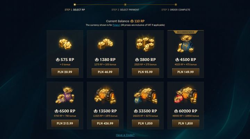Buy the recommended pack for PLN 149.99
This screenshot has width=250, height=139.
click(185, 72)
